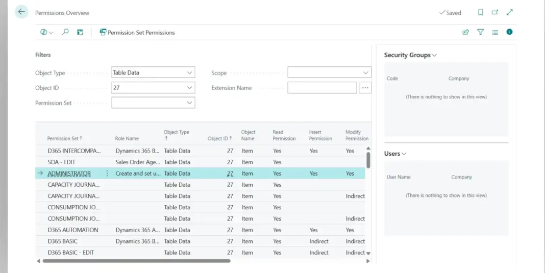Viewport: 545px width, 273px height.
Task: Click the Saved status indicator
Action: pyautogui.click(x=450, y=13)
